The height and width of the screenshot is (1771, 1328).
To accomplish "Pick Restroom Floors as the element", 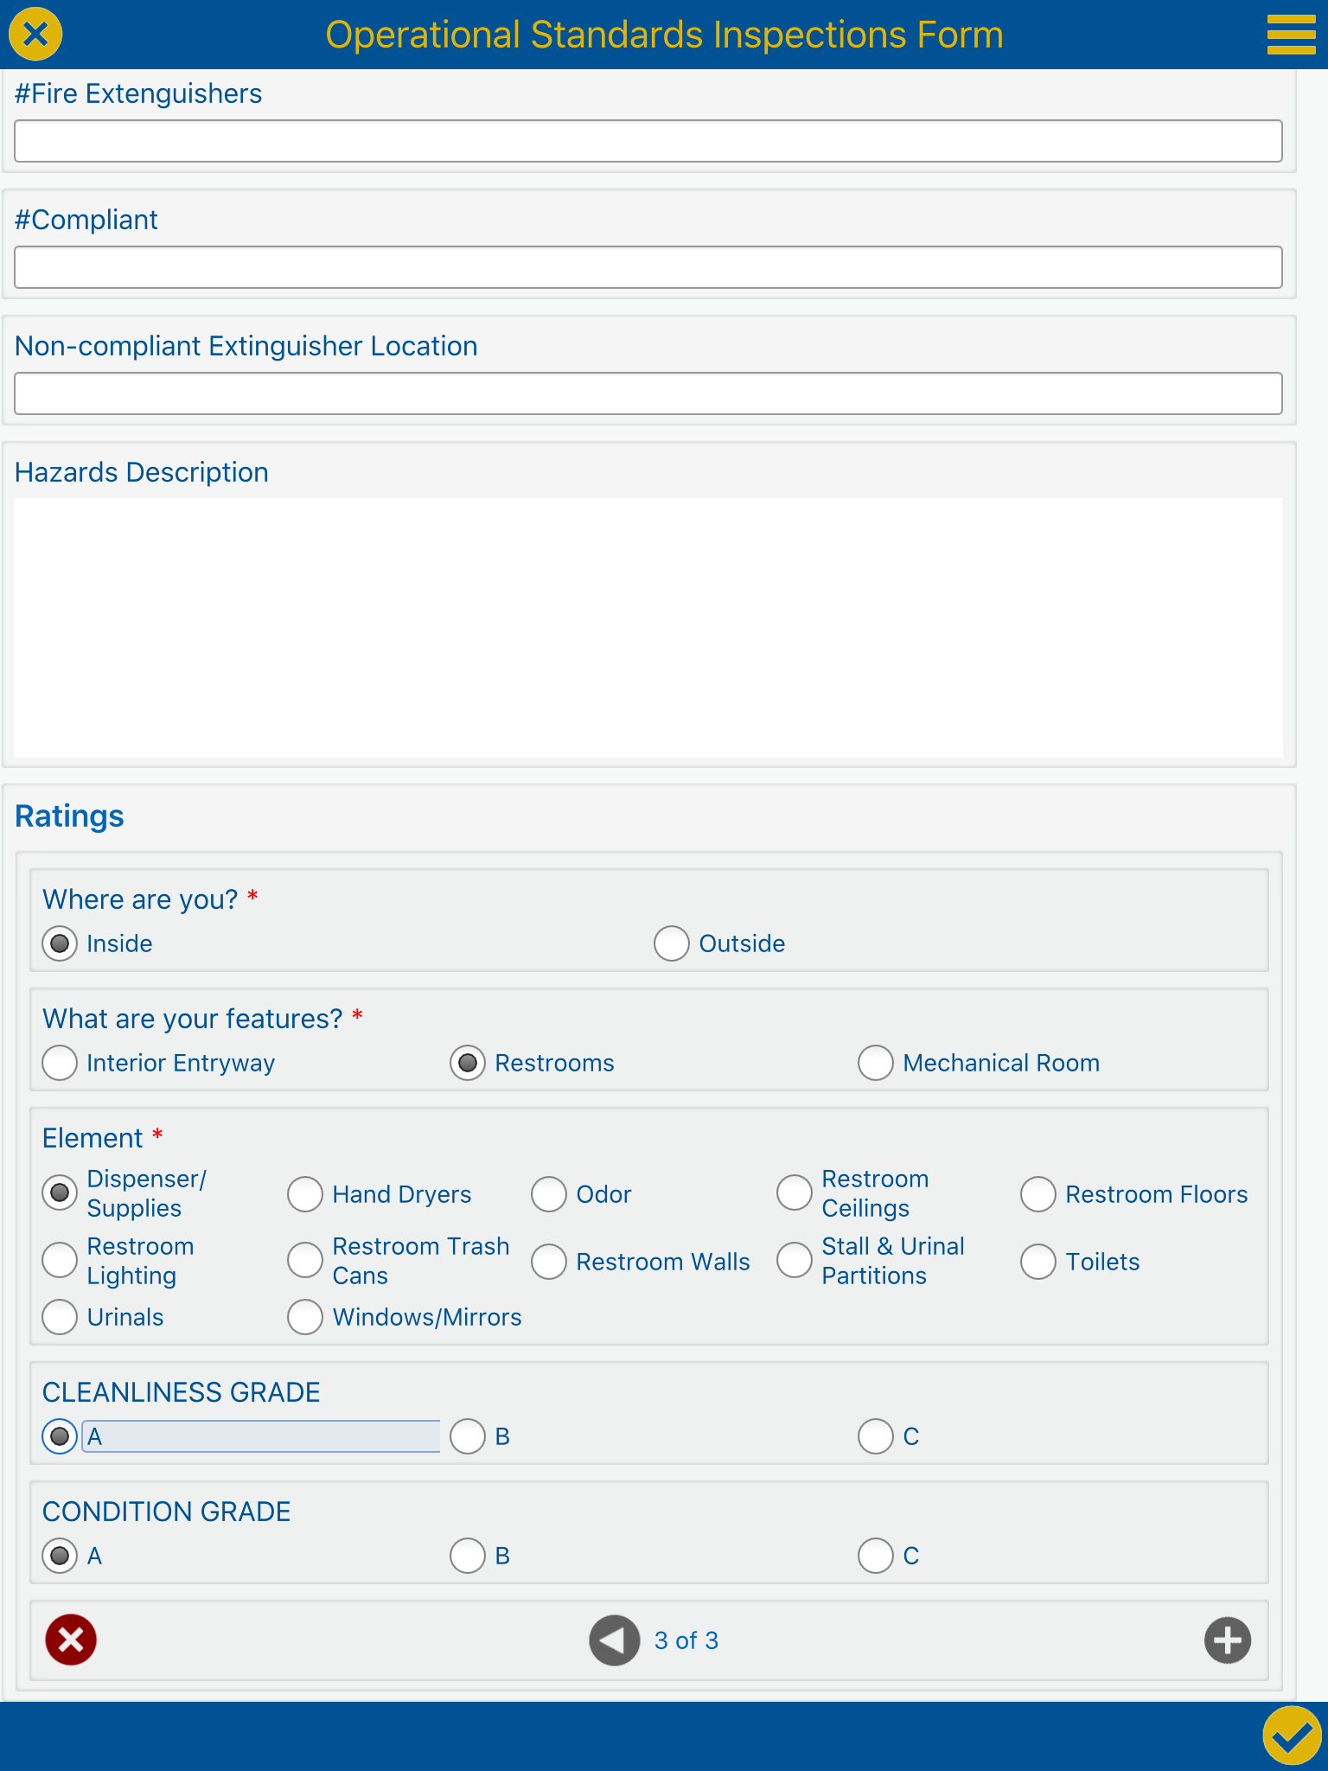I will [1038, 1194].
